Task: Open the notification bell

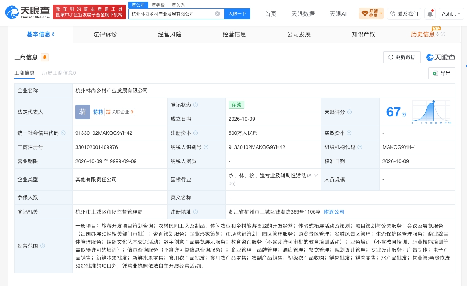Action: pyautogui.click(x=430, y=14)
